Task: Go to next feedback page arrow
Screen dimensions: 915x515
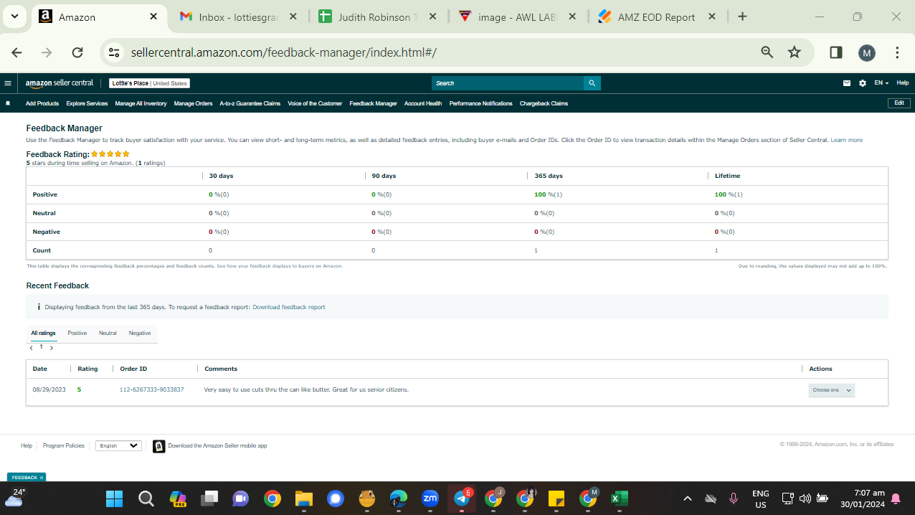Action: [x=52, y=348]
